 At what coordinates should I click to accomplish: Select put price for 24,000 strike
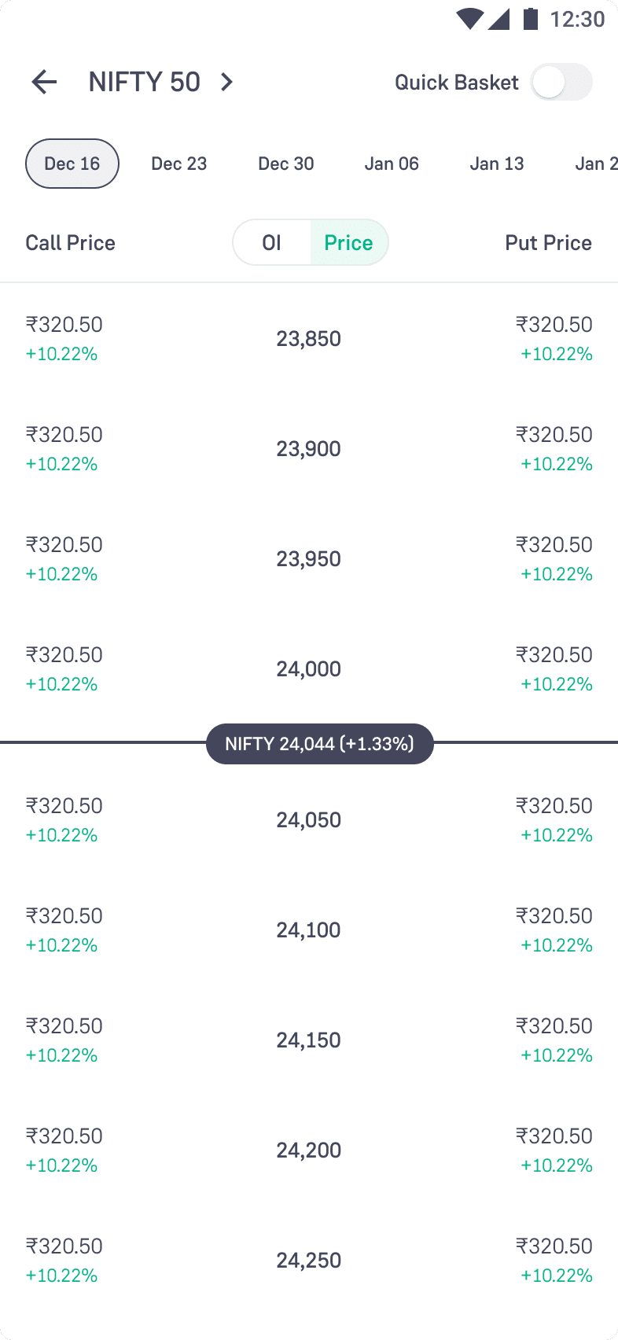pyautogui.click(x=554, y=668)
